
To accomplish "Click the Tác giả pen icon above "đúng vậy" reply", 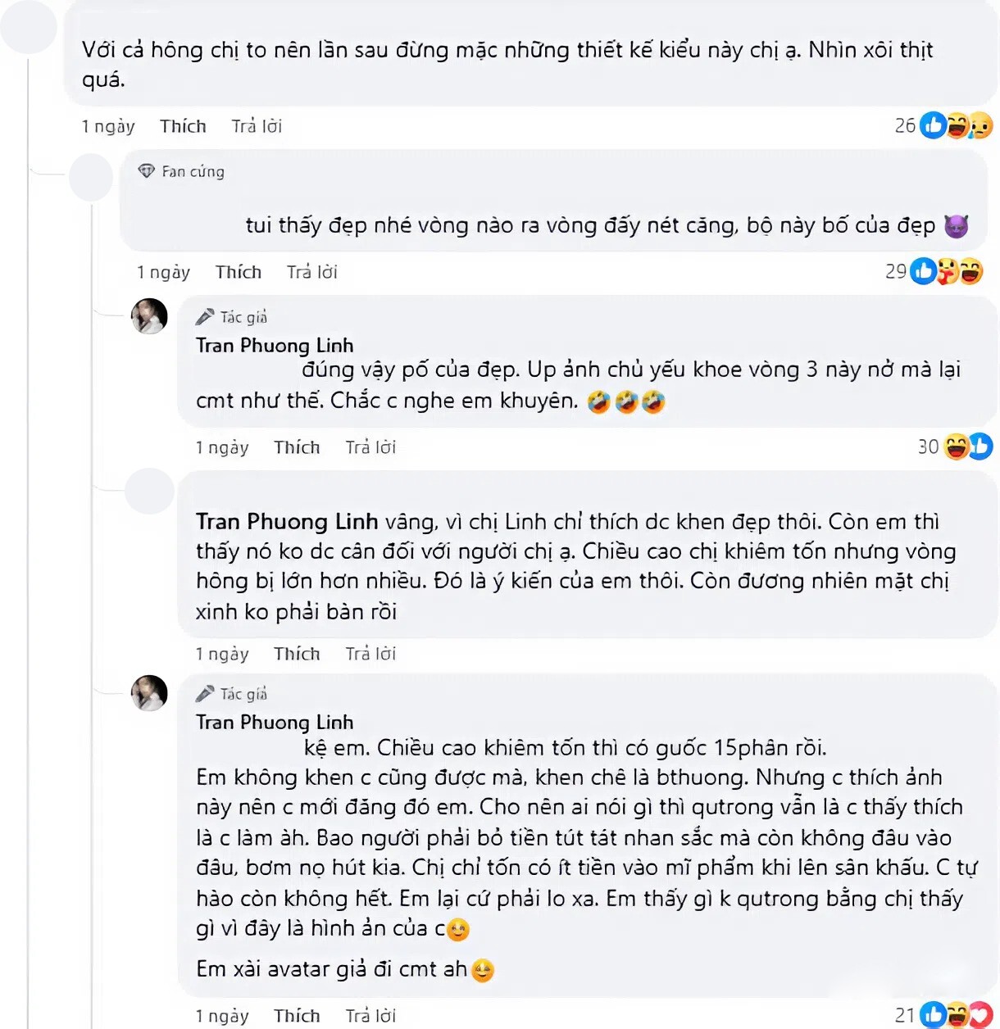I will click(x=205, y=317).
